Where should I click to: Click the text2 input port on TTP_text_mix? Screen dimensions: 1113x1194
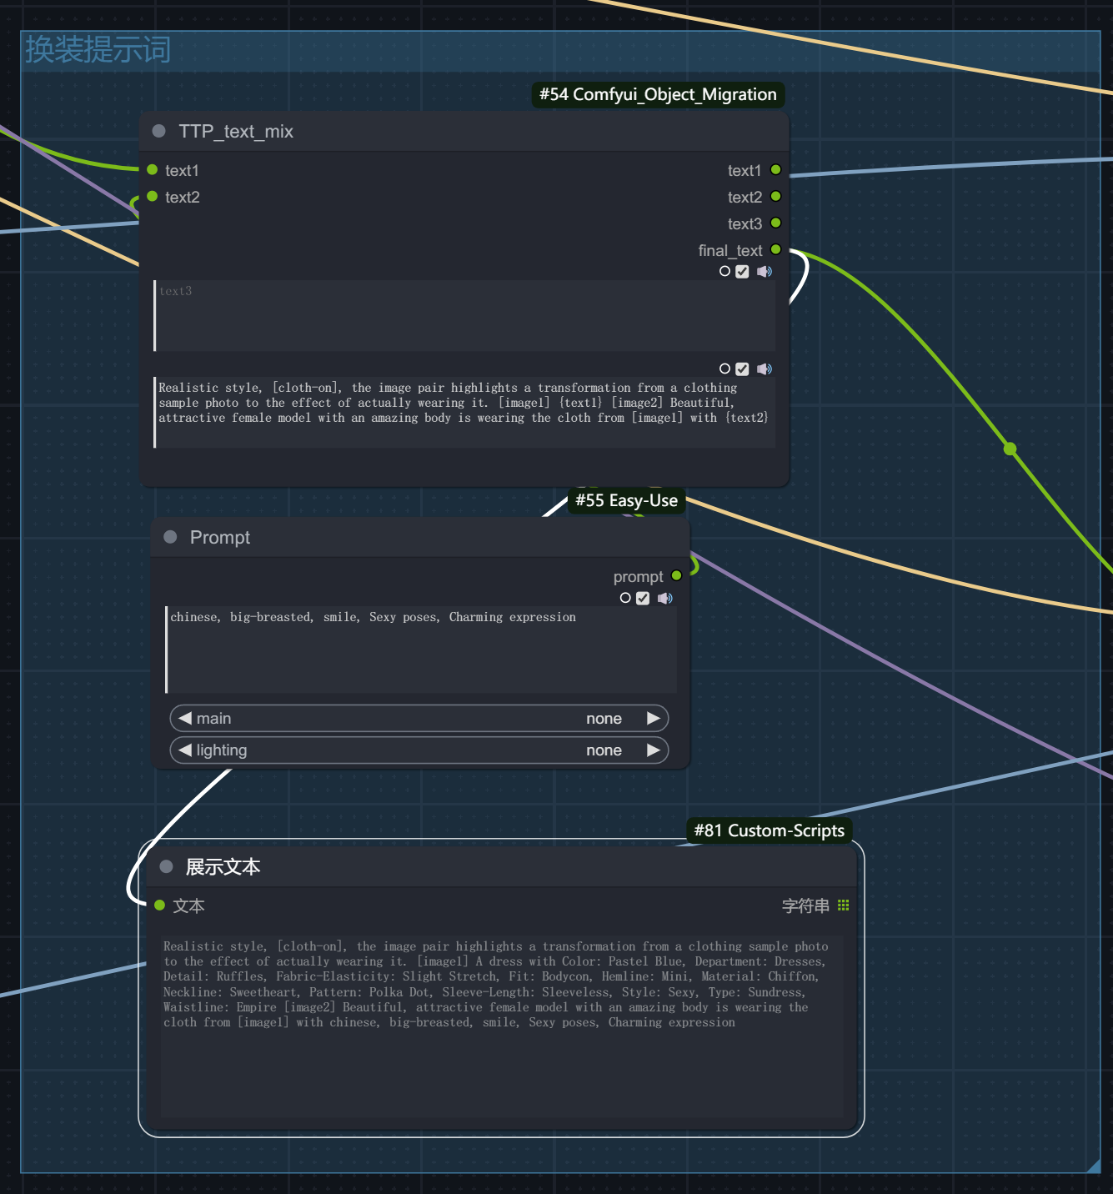153,196
